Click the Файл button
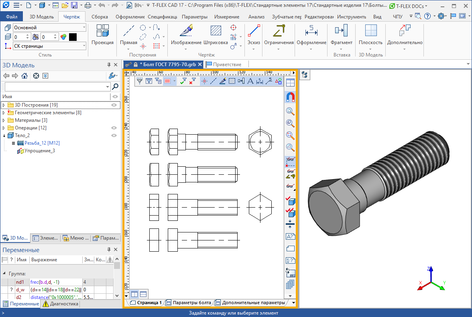 pyautogui.click(x=12, y=17)
